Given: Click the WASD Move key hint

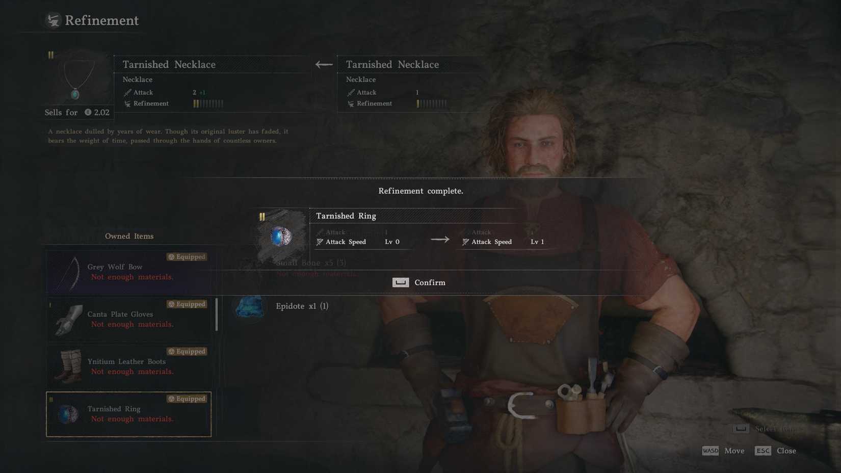Looking at the screenshot, I should click(x=723, y=451).
